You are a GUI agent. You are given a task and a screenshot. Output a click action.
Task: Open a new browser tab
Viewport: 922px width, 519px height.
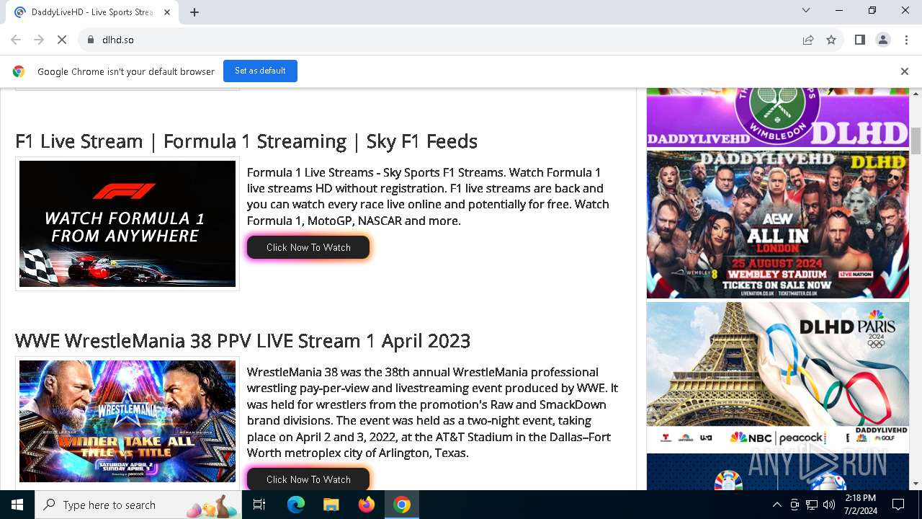pyautogui.click(x=194, y=12)
